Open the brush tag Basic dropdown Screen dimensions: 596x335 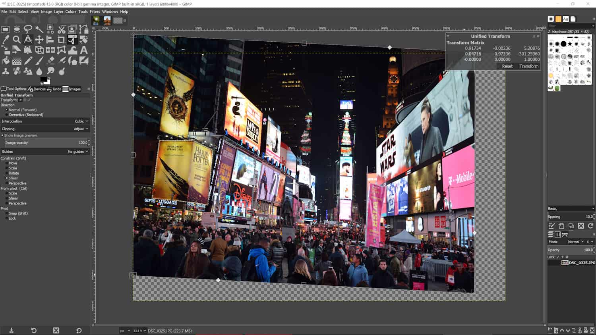pos(571,208)
